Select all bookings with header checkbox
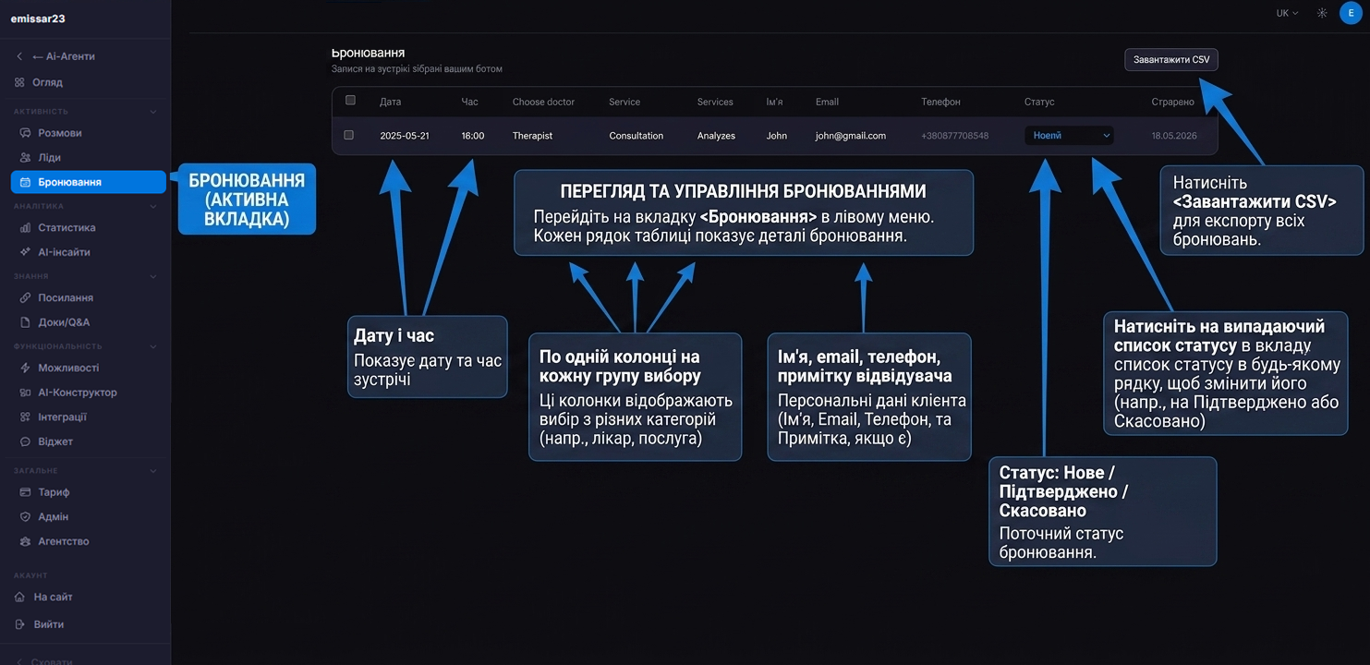Viewport: 1370px width, 665px height. tap(350, 100)
